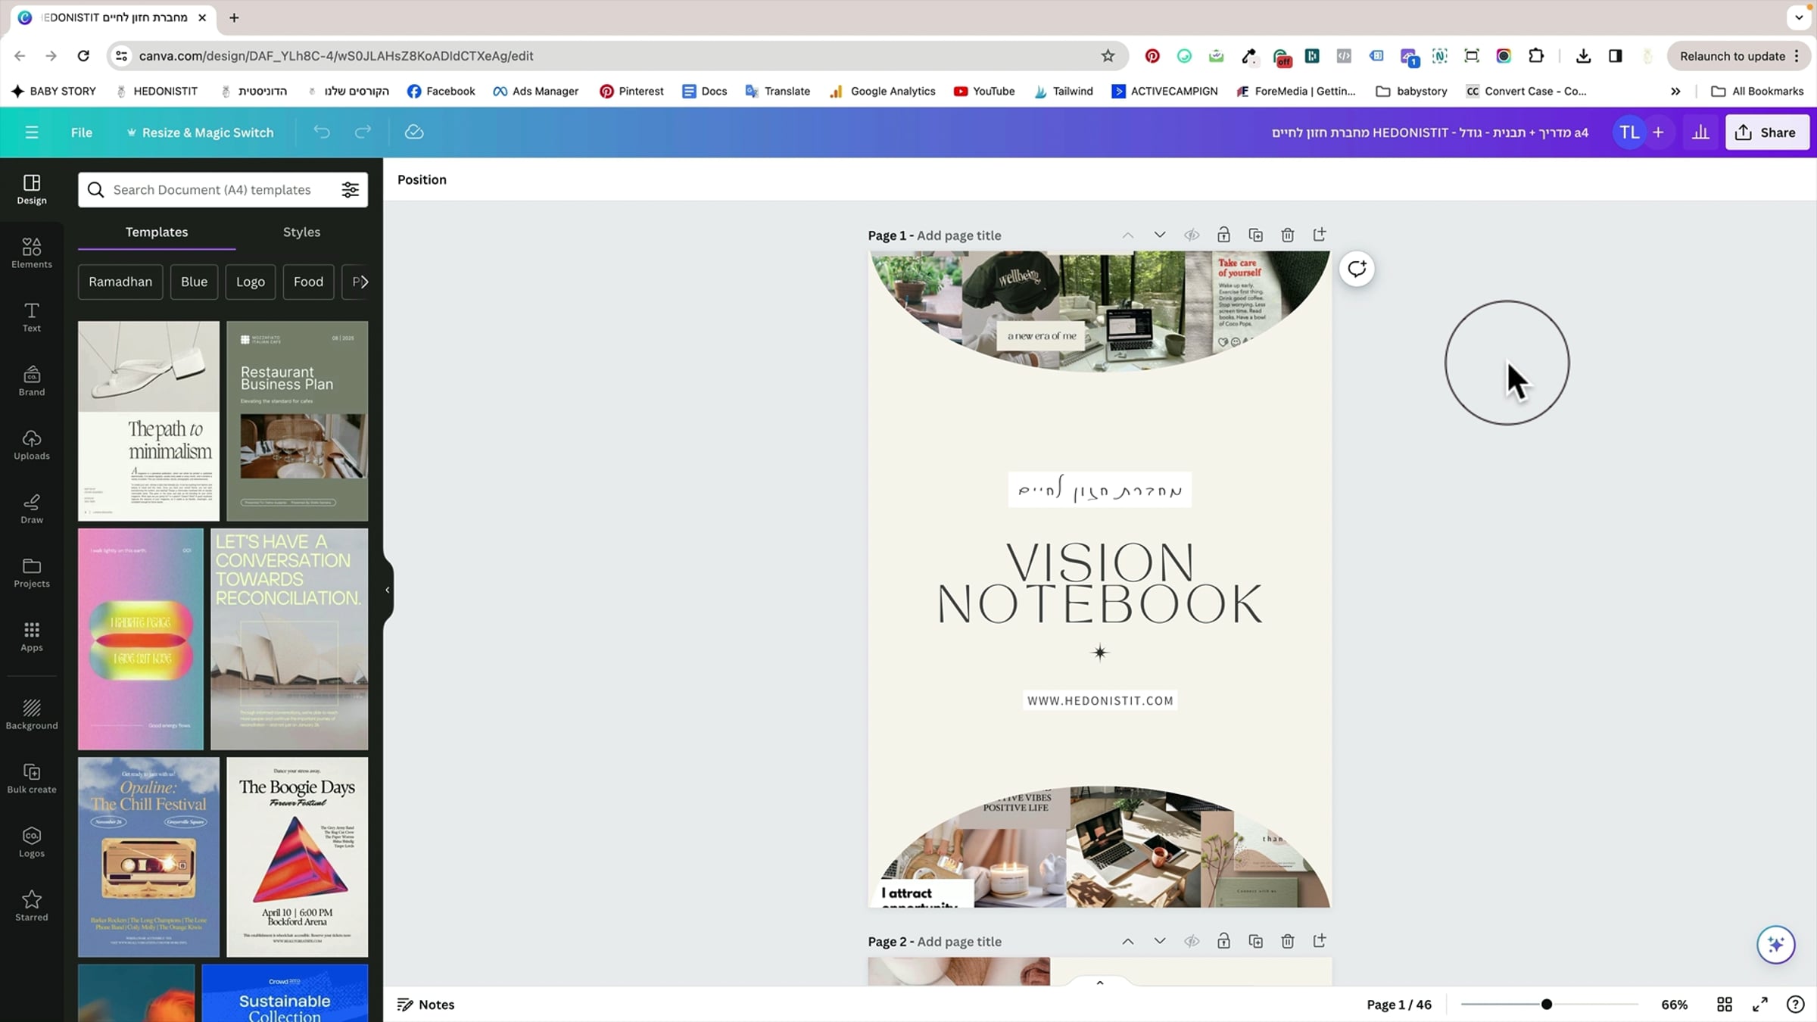Click the 66% zoom percentage
This screenshot has height=1022, width=1817.
(1675, 1005)
